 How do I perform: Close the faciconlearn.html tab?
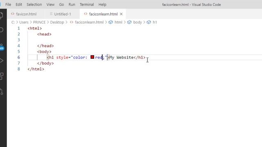point(121,14)
